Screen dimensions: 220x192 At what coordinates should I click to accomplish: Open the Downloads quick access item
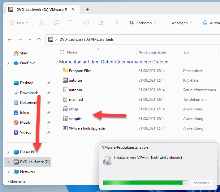[26, 93]
